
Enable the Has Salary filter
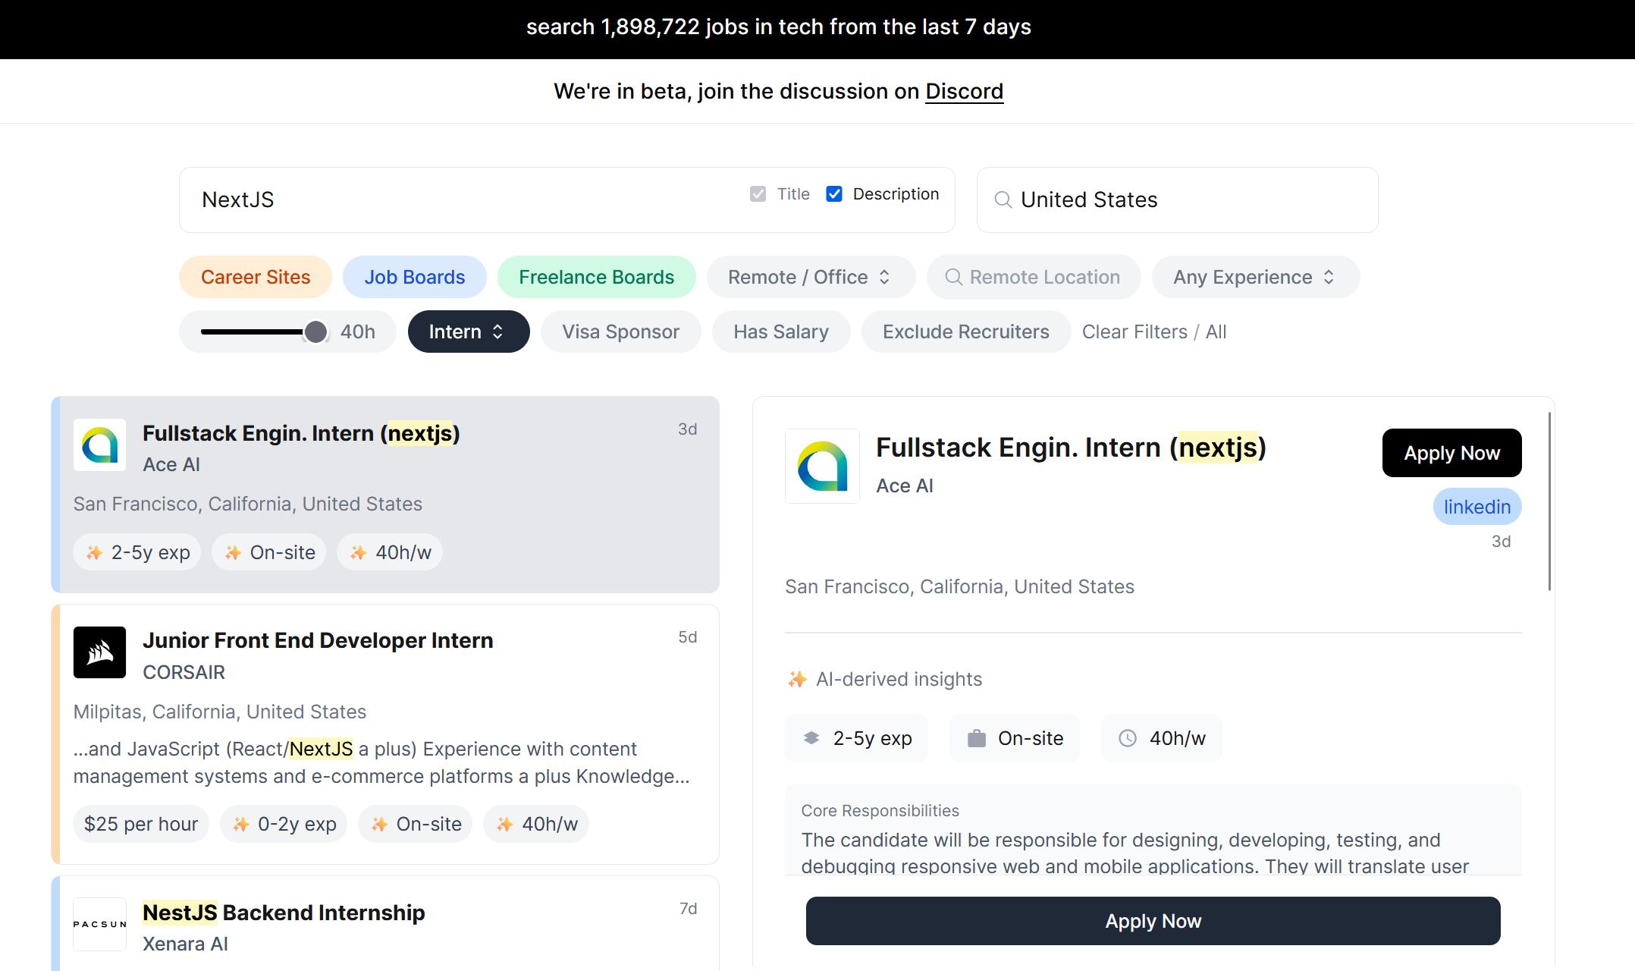pyautogui.click(x=781, y=332)
